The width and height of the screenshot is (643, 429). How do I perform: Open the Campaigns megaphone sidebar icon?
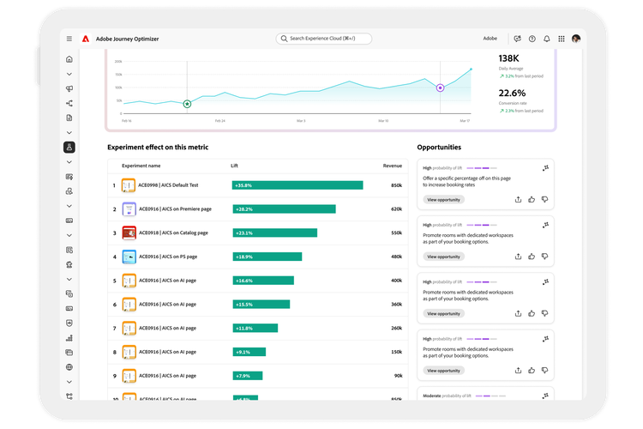pyautogui.click(x=69, y=88)
